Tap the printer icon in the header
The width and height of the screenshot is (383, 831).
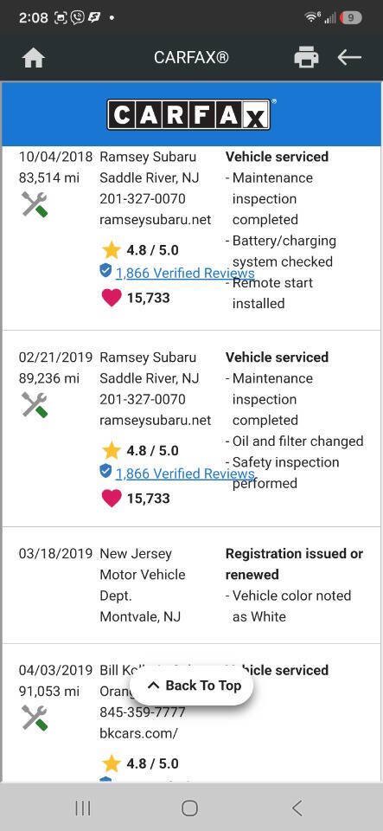(306, 57)
